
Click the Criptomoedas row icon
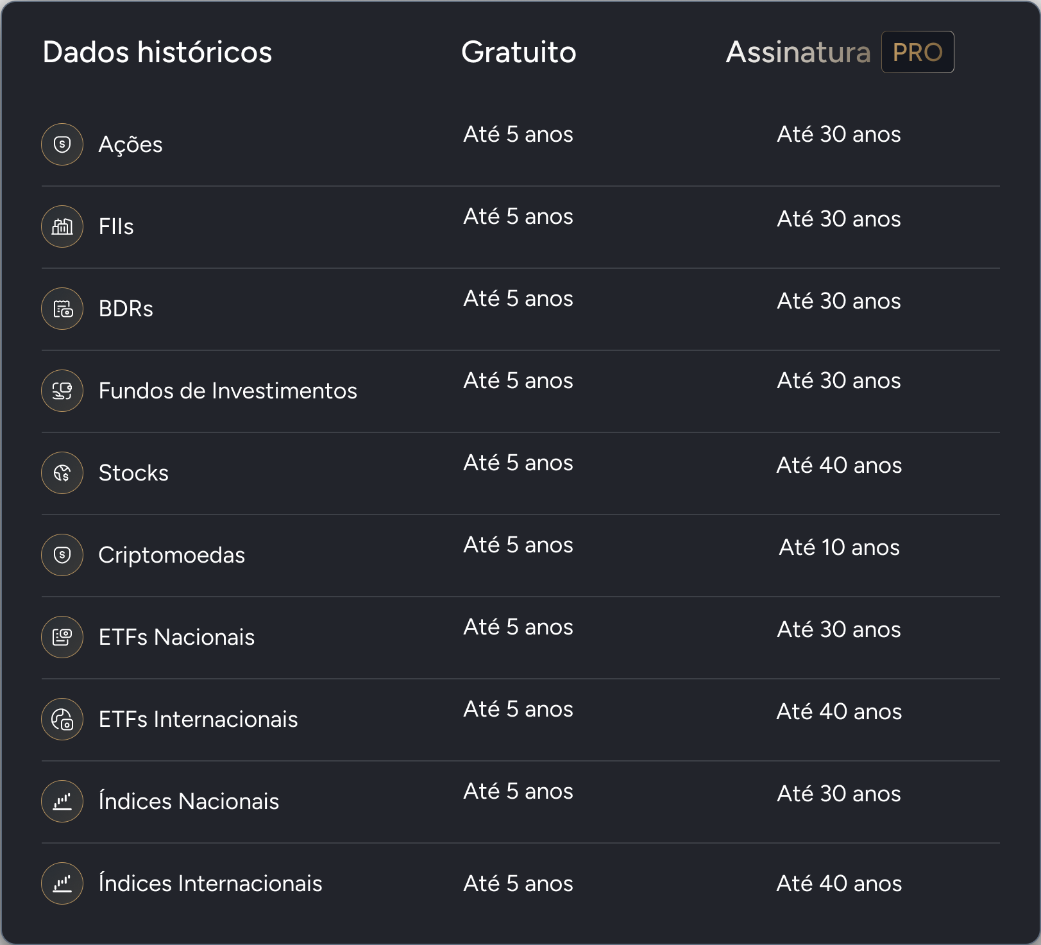62,555
